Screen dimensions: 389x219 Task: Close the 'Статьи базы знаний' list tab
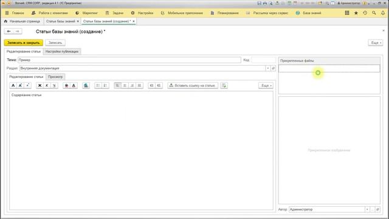pos(78,21)
